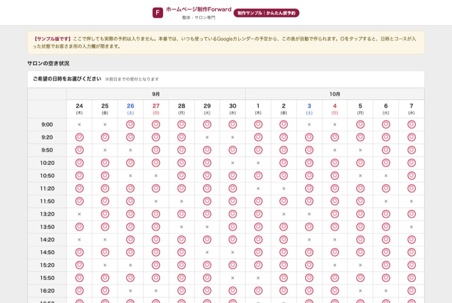Select the 10:20 slot on September 25
The width and height of the screenshot is (452, 303).
(105, 163)
